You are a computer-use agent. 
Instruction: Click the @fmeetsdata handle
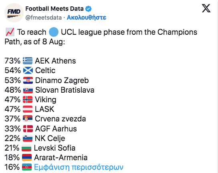pyautogui.click(x=44, y=18)
